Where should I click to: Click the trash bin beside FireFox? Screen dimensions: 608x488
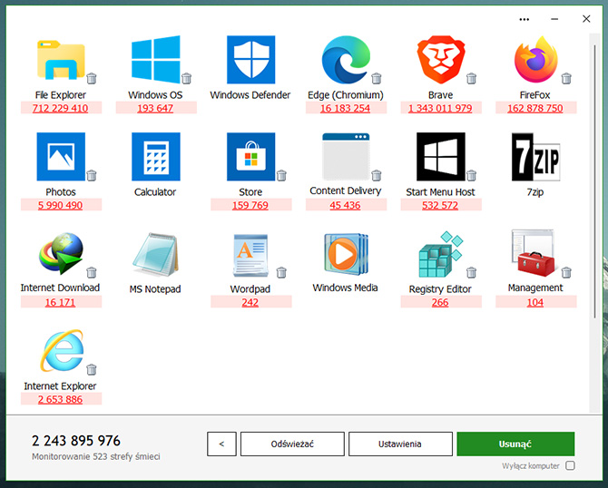point(566,78)
